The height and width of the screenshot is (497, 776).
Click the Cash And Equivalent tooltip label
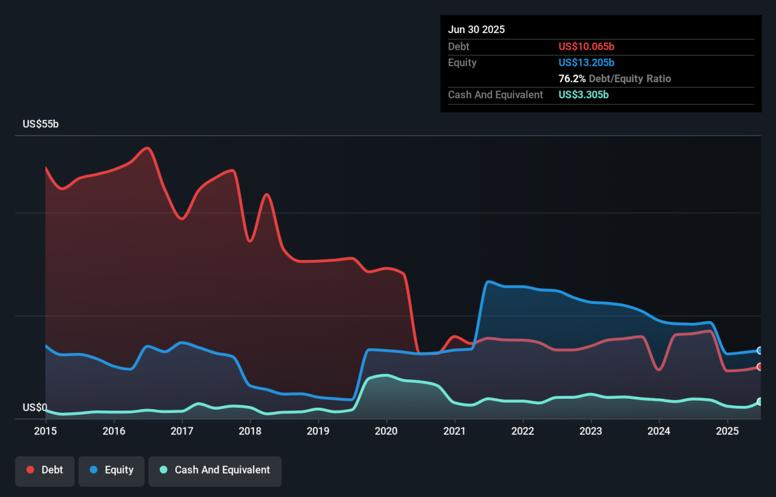click(495, 94)
